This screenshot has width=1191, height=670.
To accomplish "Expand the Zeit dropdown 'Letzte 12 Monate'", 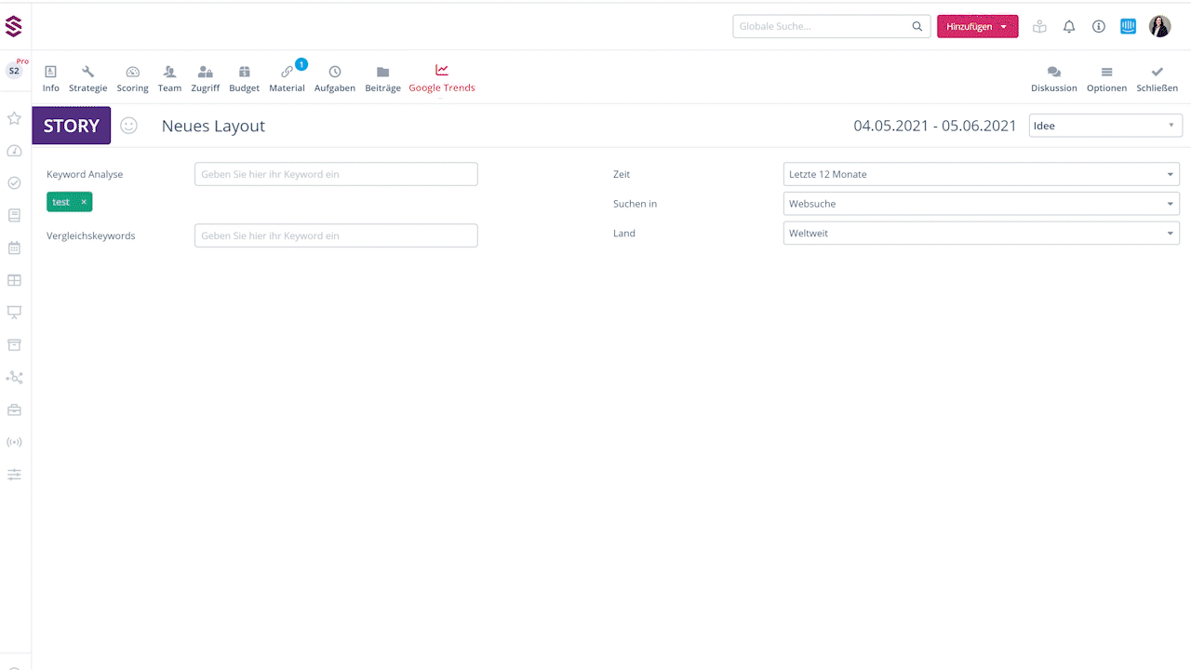I will (x=981, y=174).
